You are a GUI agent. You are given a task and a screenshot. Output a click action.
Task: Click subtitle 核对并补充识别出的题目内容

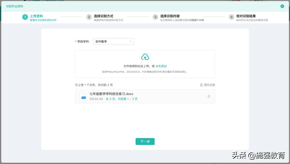tap(252, 20)
